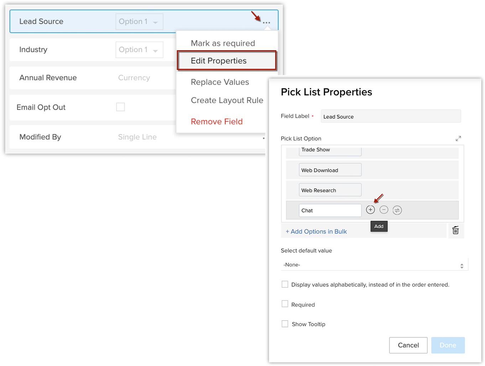The width and height of the screenshot is (485, 366).
Task: Choose Remove Field in the menu
Action: pyautogui.click(x=217, y=122)
